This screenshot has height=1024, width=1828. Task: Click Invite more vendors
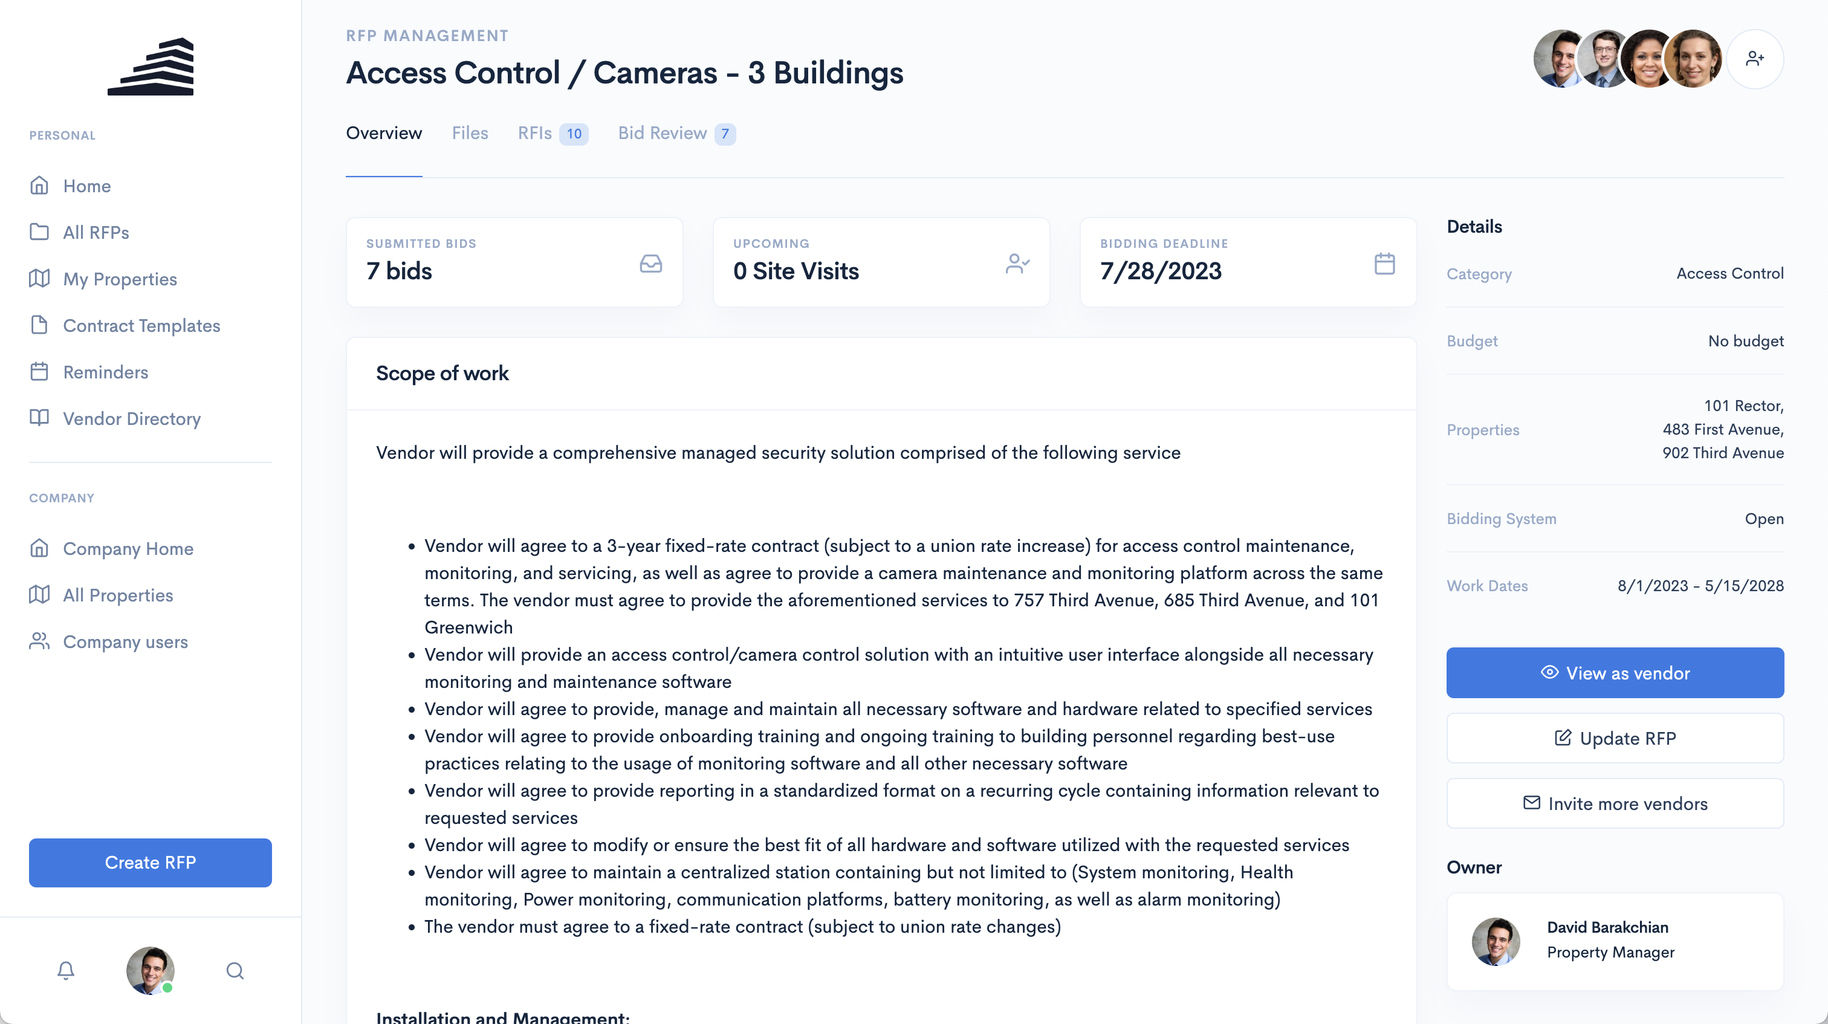(x=1615, y=803)
